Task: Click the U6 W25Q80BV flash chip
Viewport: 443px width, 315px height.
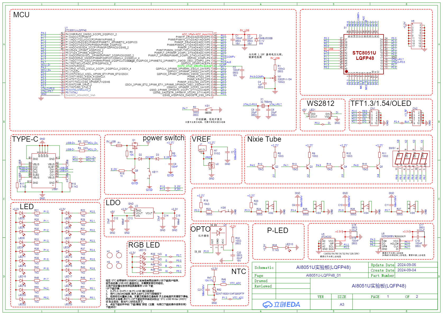Action: [x=390, y=245]
